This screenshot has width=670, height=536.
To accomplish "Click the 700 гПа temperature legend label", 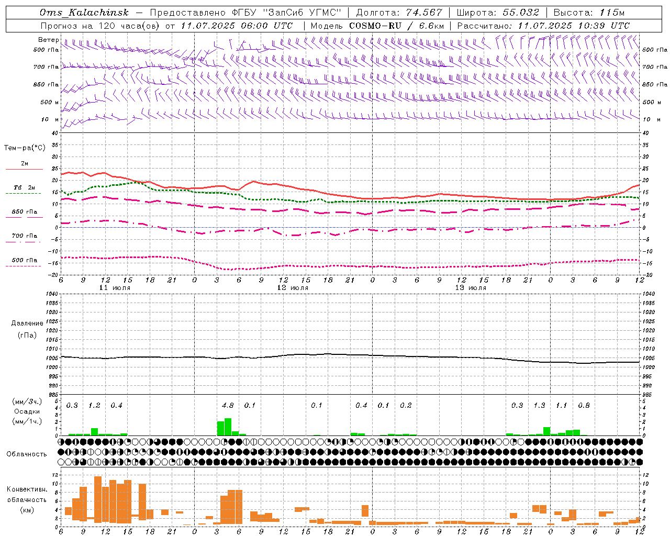I will (x=25, y=236).
